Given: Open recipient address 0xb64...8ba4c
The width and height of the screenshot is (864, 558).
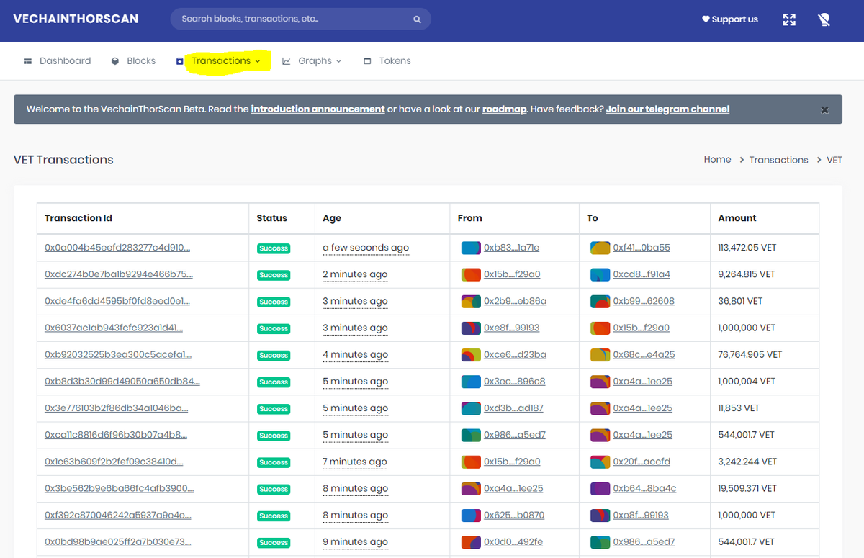Looking at the screenshot, I should (x=644, y=488).
